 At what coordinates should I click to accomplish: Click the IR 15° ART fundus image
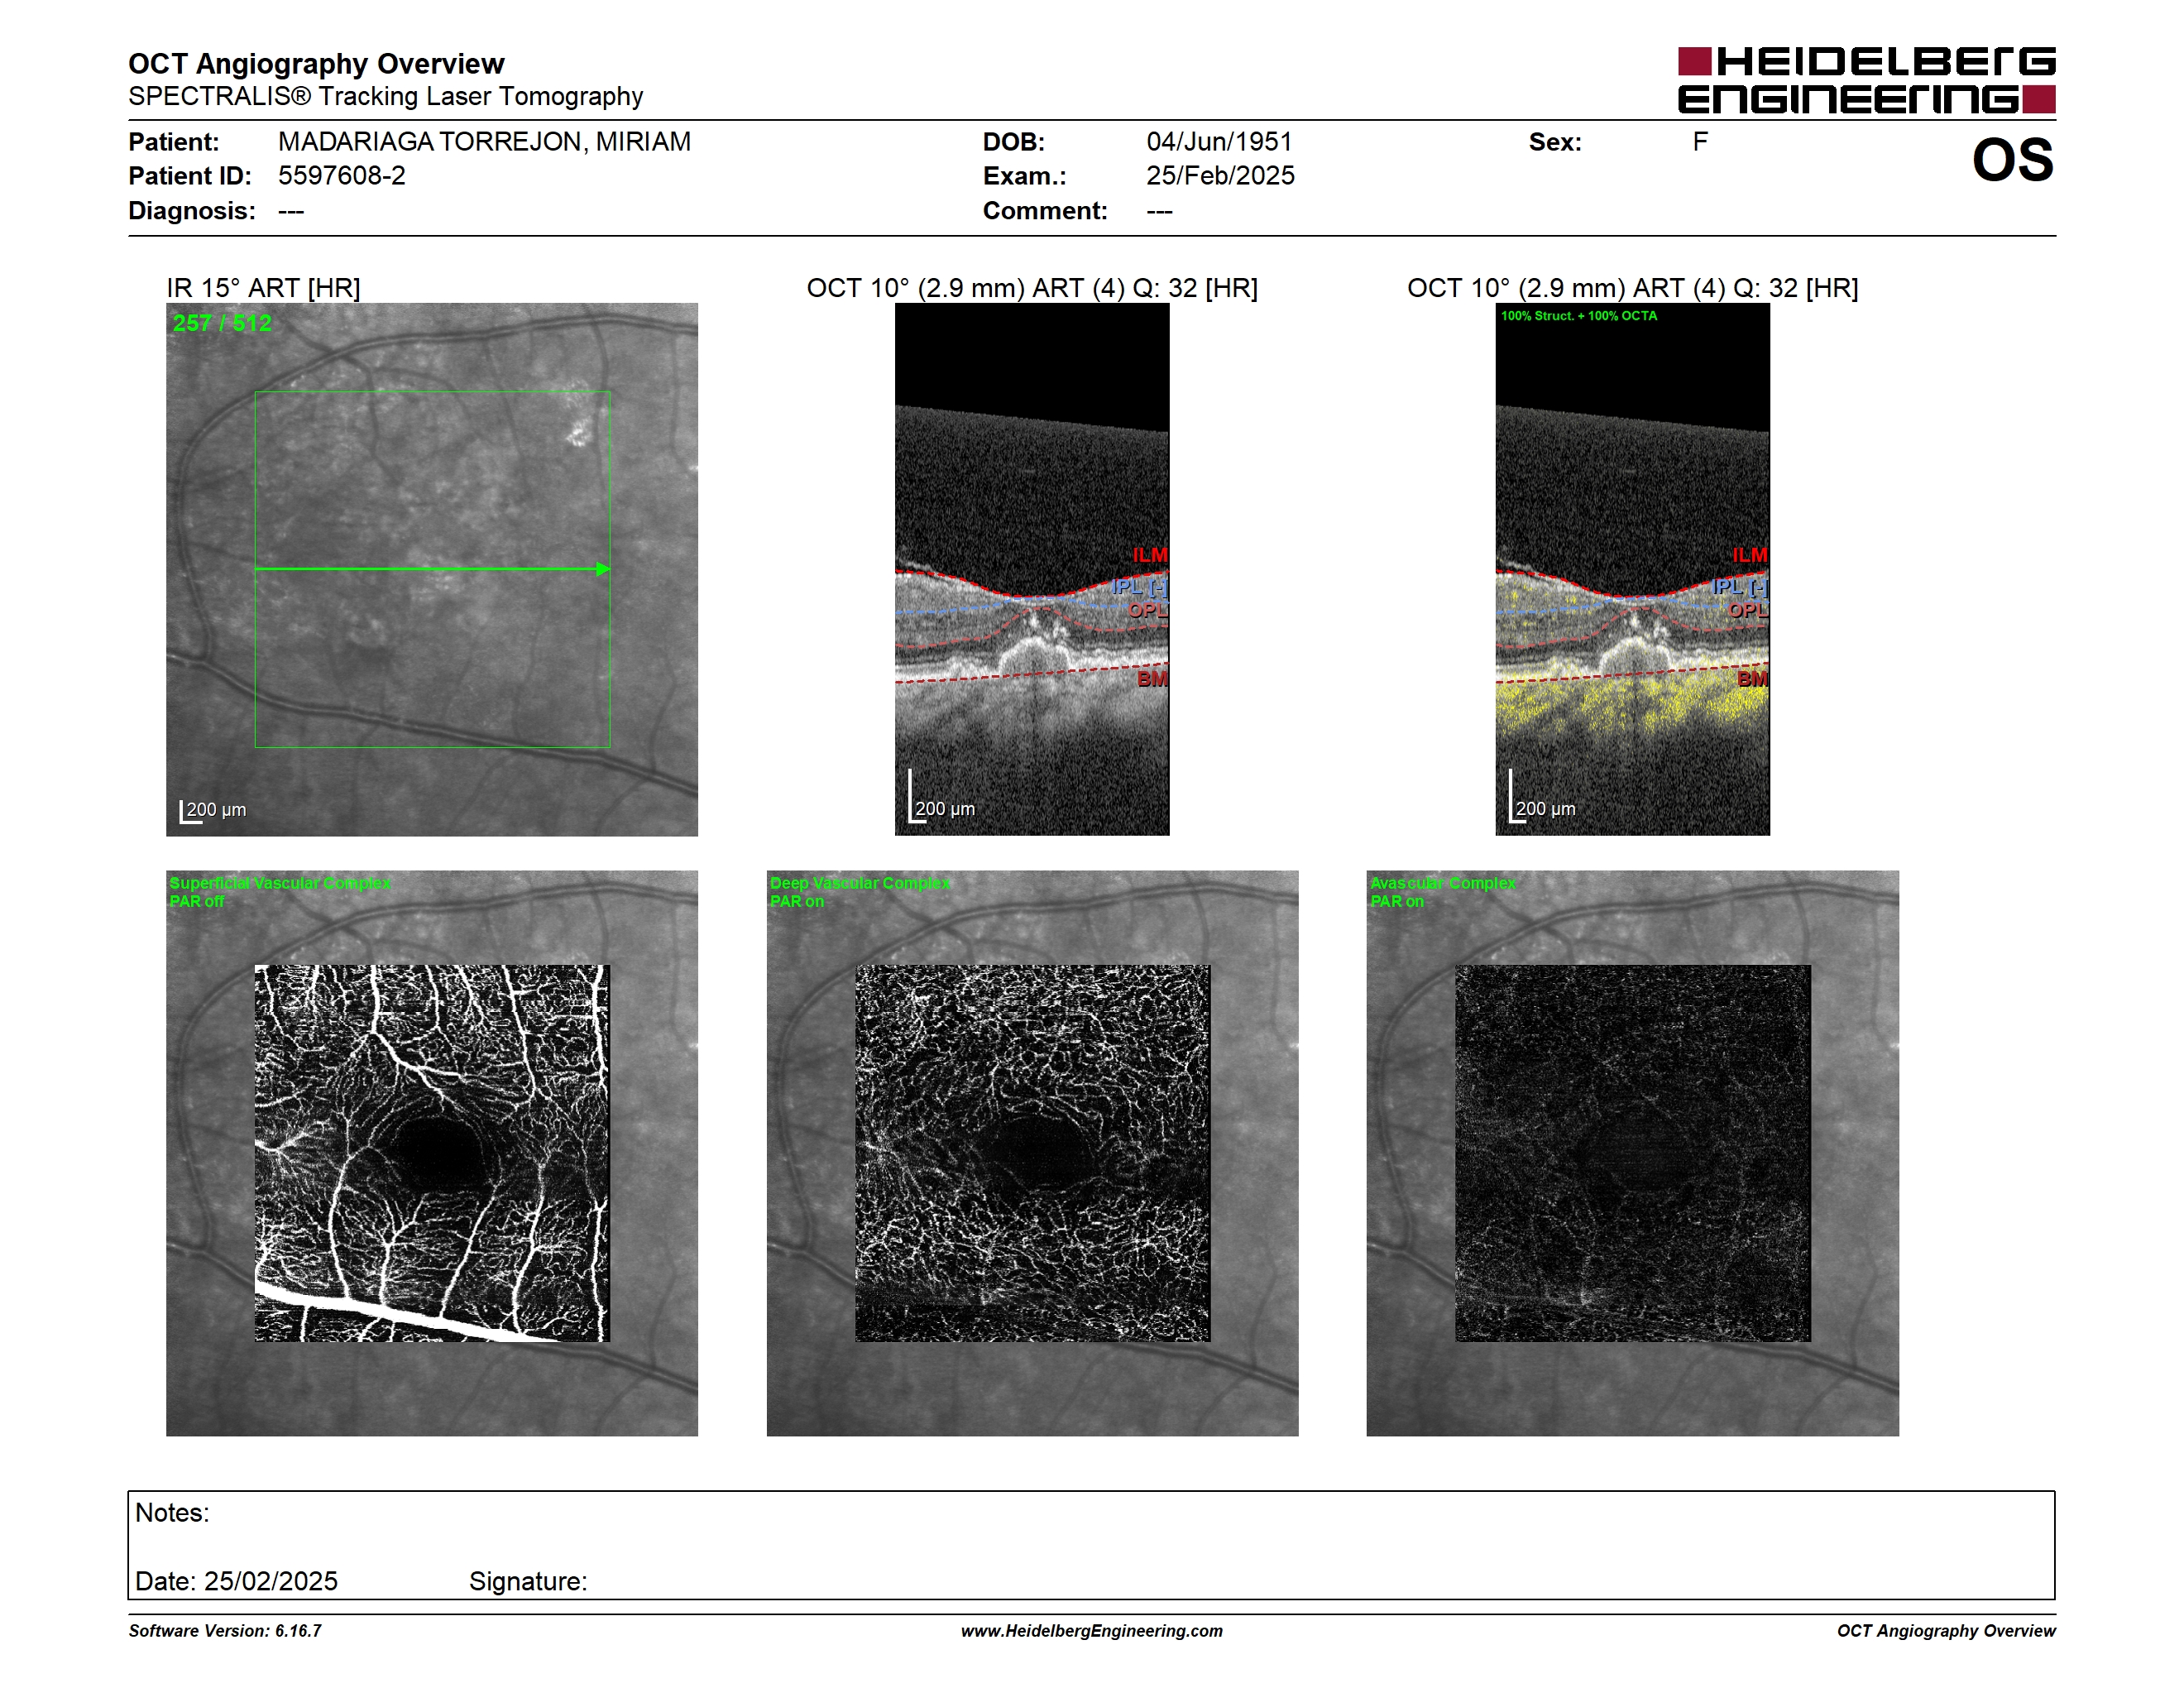point(432,569)
